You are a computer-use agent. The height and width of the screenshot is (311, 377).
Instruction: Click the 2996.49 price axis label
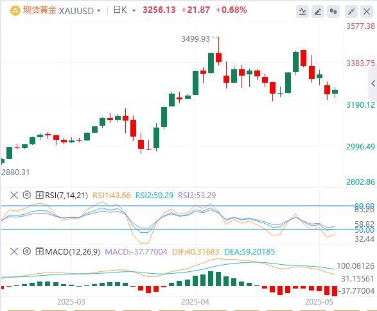[360, 146]
